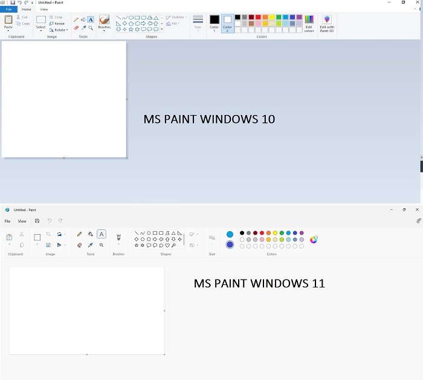Pick the Color picker eyedropper in Windows 11 Paint

point(91,245)
